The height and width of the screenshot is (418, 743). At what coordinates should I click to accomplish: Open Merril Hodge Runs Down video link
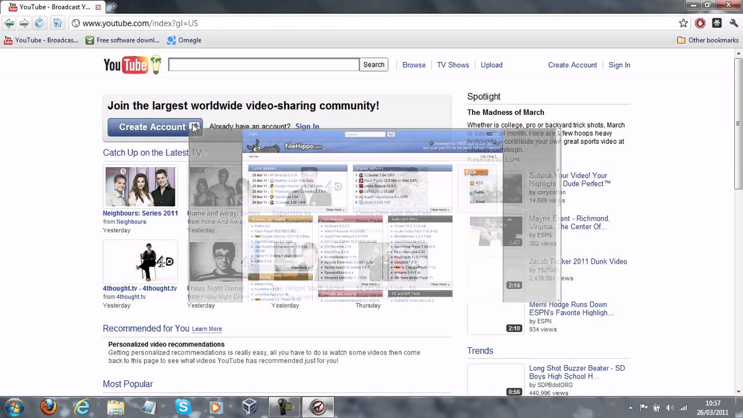coord(571,309)
